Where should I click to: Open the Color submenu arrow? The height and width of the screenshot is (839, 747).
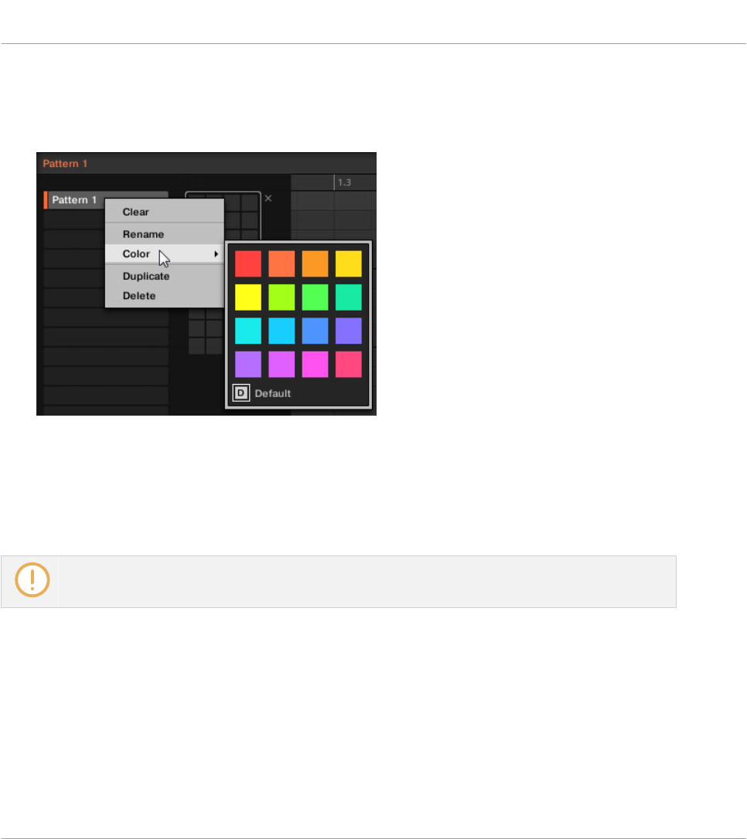(217, 254)
